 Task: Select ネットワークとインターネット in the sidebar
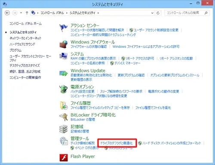tap(25, 38)
